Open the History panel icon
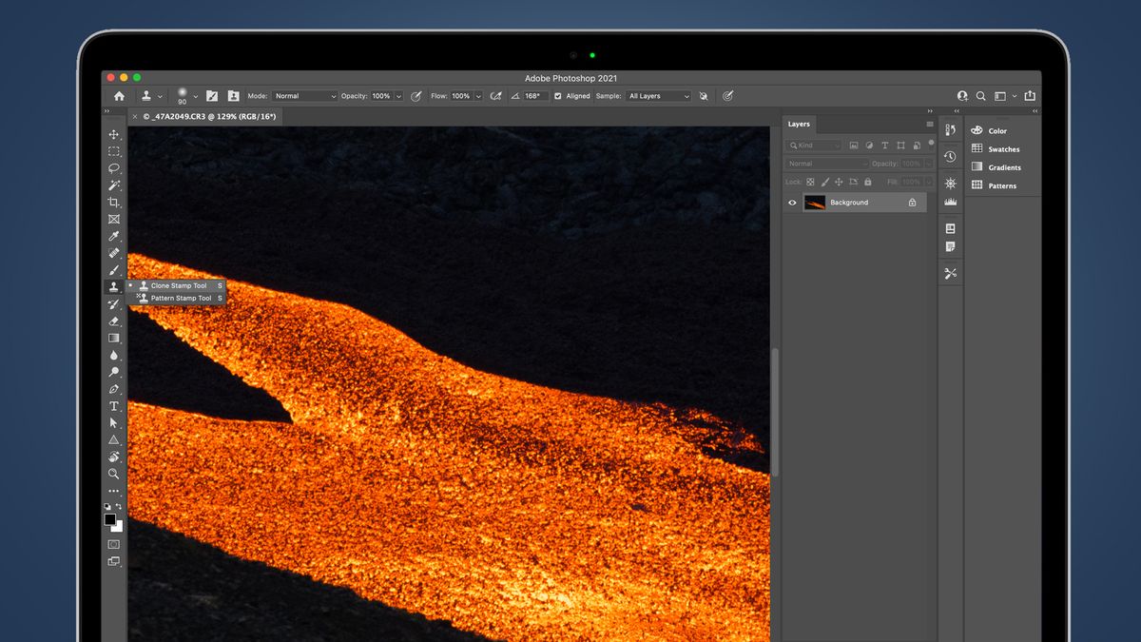 pos(950,156)
